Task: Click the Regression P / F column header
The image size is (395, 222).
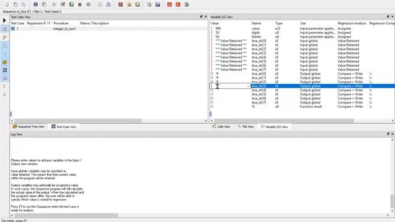Action: click(x=38, y=23)
